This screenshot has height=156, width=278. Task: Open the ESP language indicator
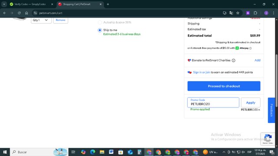tap(249, 152)
